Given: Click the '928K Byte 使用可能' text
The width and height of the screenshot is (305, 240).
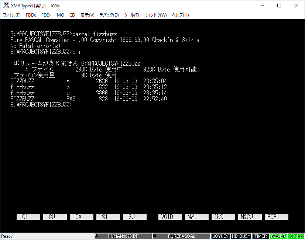Looking at the screenshot, I should click(170, 69).
